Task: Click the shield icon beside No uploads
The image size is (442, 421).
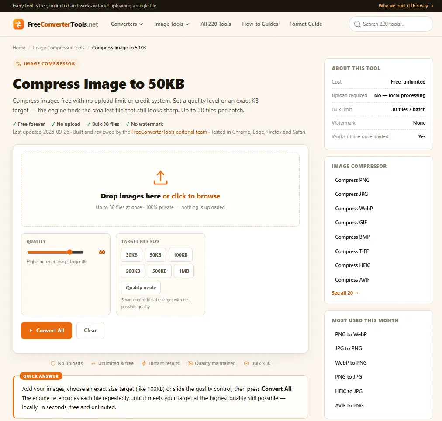Action: coord(53,363)
